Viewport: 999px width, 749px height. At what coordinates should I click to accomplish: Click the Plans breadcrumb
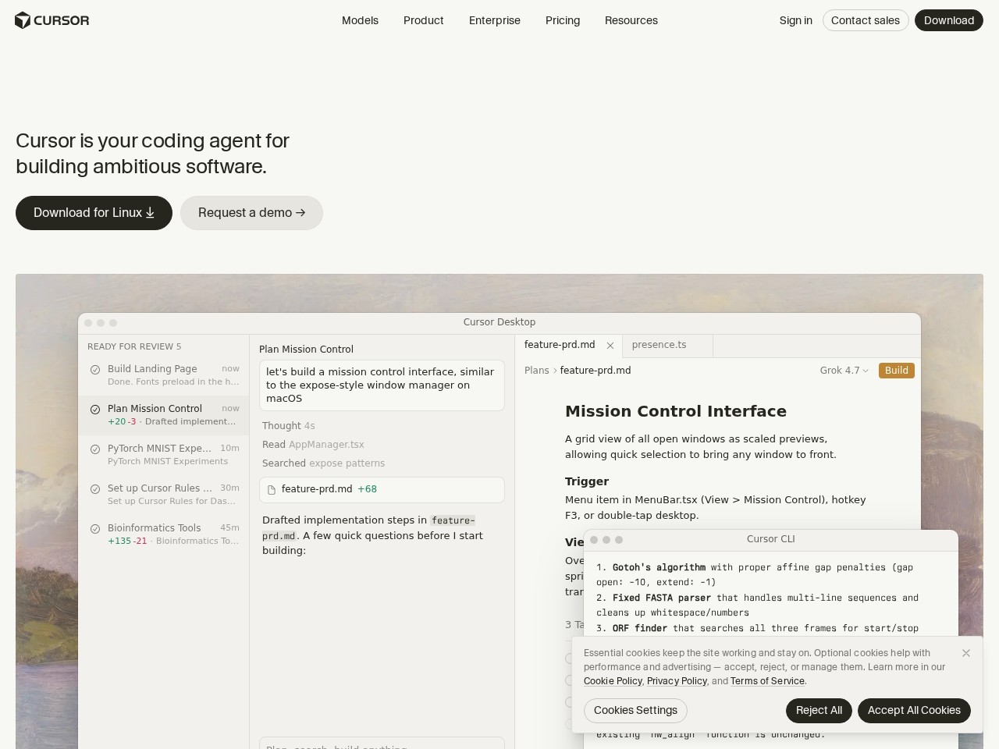pyautogui.click(x=537, y=371)
